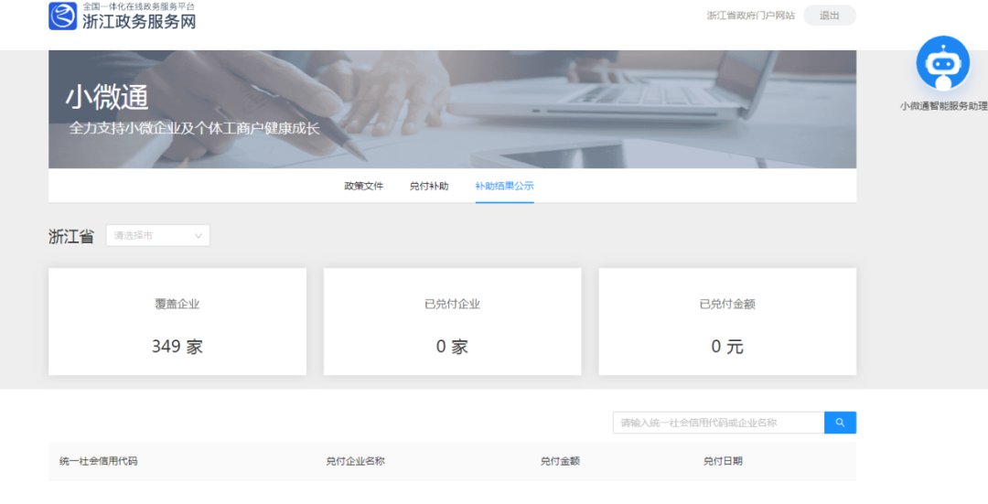Click the 统一社会信用代码 column header
The image size is (988, 504).
click(x=99, y=461)
